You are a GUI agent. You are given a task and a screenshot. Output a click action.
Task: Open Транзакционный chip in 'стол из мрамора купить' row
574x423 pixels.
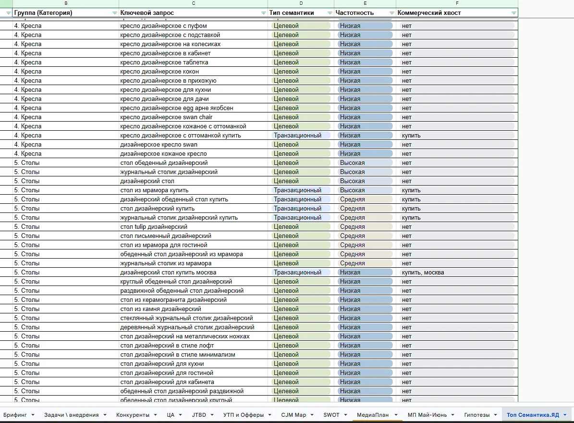point(301,190)
